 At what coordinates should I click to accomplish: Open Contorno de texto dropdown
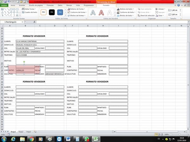[126, 12]
